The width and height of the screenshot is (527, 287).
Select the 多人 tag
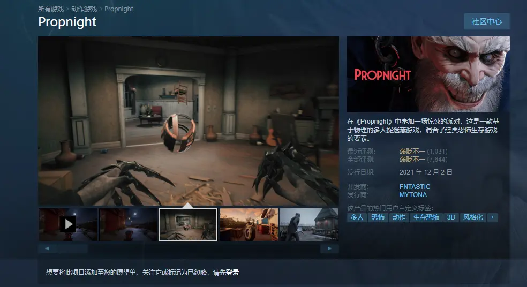pos(357,217)
